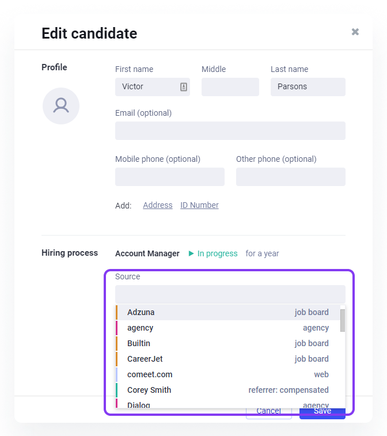Click the source list scrollbar thumb
Screen dimensions: 387x436
(343, 320)
